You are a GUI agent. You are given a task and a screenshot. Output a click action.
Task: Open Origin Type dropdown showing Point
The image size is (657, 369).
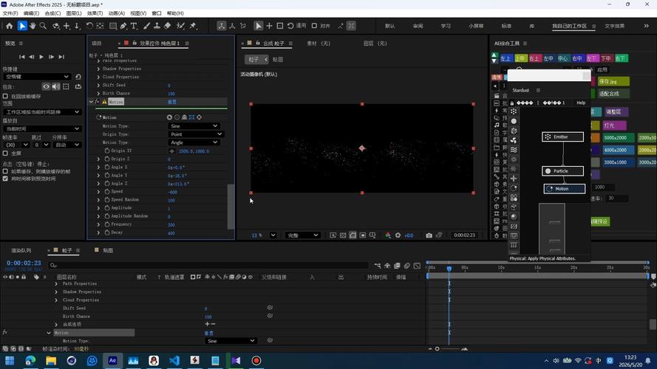pos(196,134)
